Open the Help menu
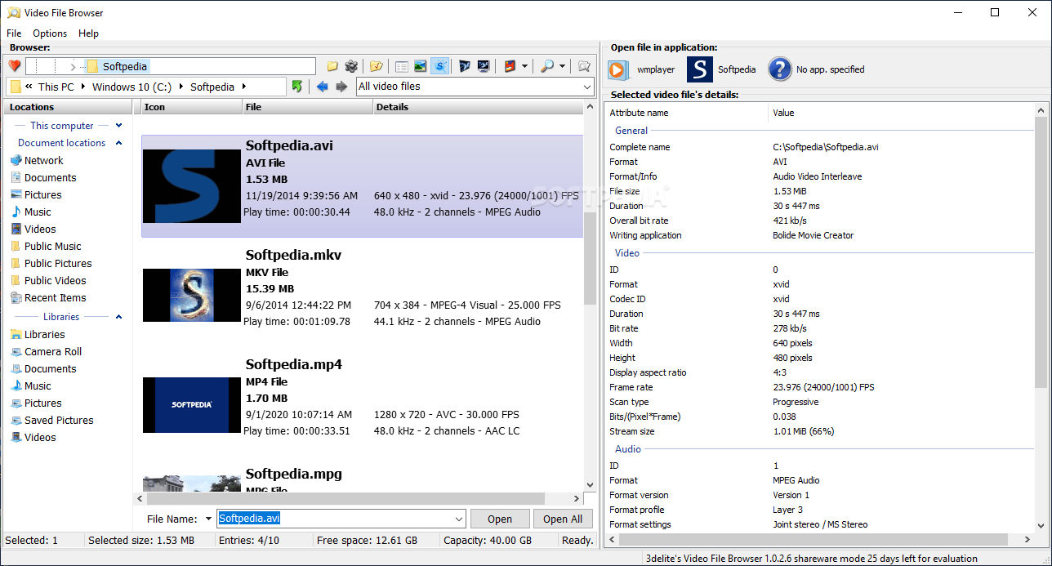This screenshot has width=1052, height=566. 88,33
